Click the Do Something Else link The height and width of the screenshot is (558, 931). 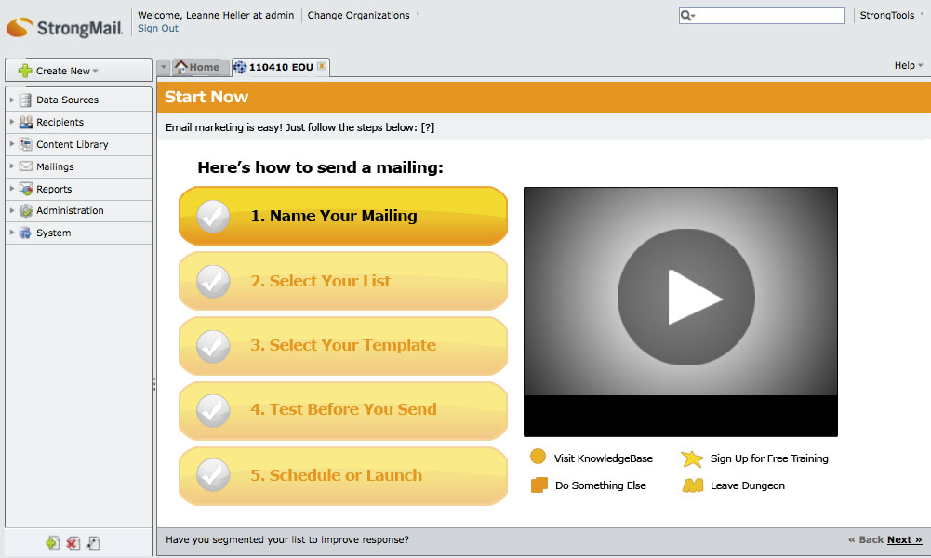point(600,485)
